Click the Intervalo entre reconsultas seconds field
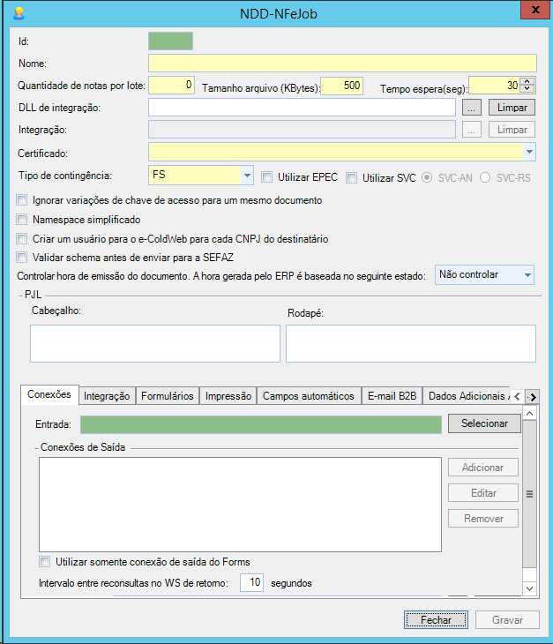This screenshot has width=553, height=644. (x=251, y=582)
